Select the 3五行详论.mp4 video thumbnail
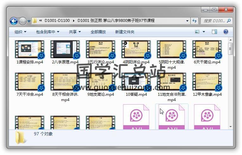The height and width of the screenshot is (155, 242). (x=100, y=49)
